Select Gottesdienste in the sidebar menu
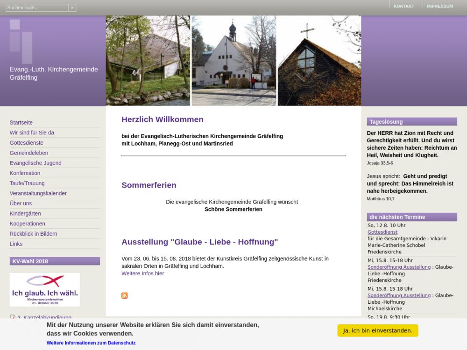This screenshot has height=350, width=467. [x=26, y=143]
